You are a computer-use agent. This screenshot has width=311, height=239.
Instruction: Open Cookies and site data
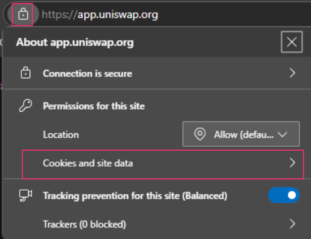[88, 163]
